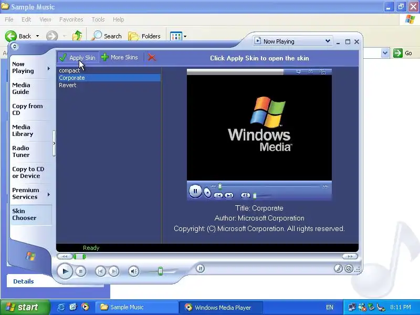Select the Revert skin
The height and width of the screenshot is (315, 420).
68,85
